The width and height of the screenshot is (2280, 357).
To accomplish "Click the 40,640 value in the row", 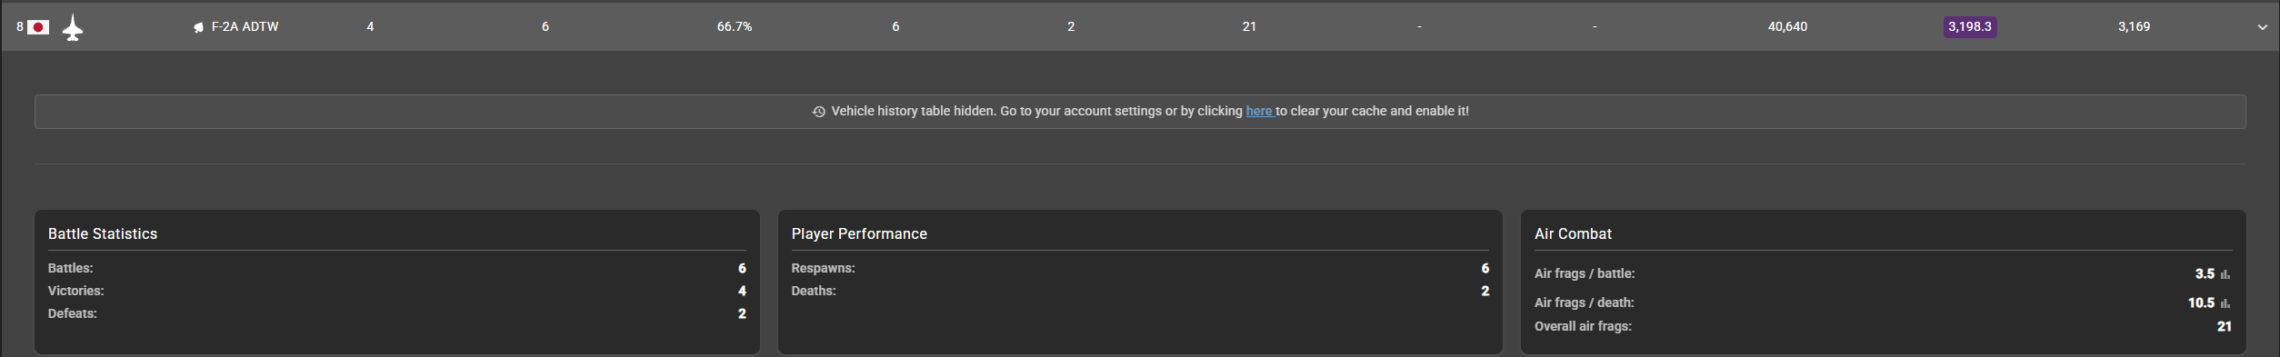I will click(1787, 27).
